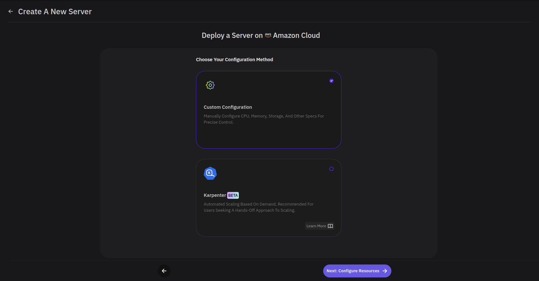Select the Custom Configuration radio button
Screen dimensions: 539x281
point(331,81)
